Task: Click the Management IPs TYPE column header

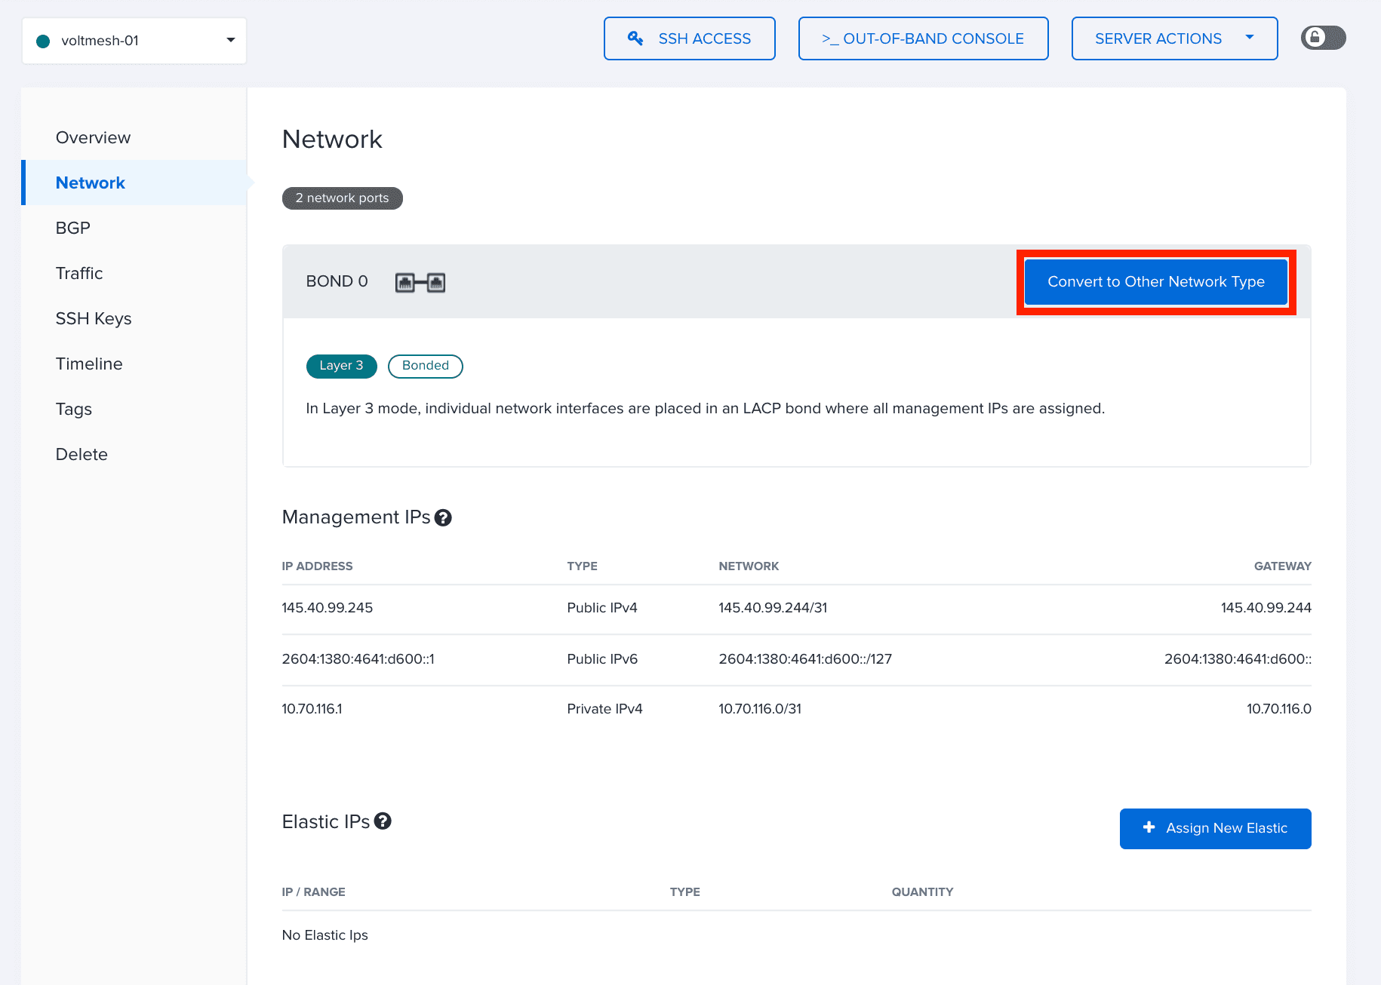Action: 582,566
